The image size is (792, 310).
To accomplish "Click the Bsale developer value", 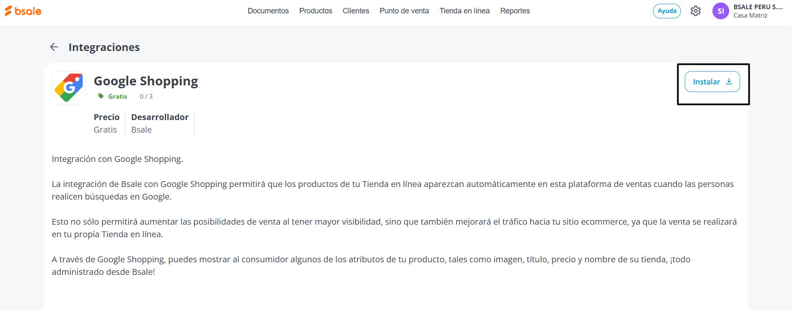I will (142, 130).
